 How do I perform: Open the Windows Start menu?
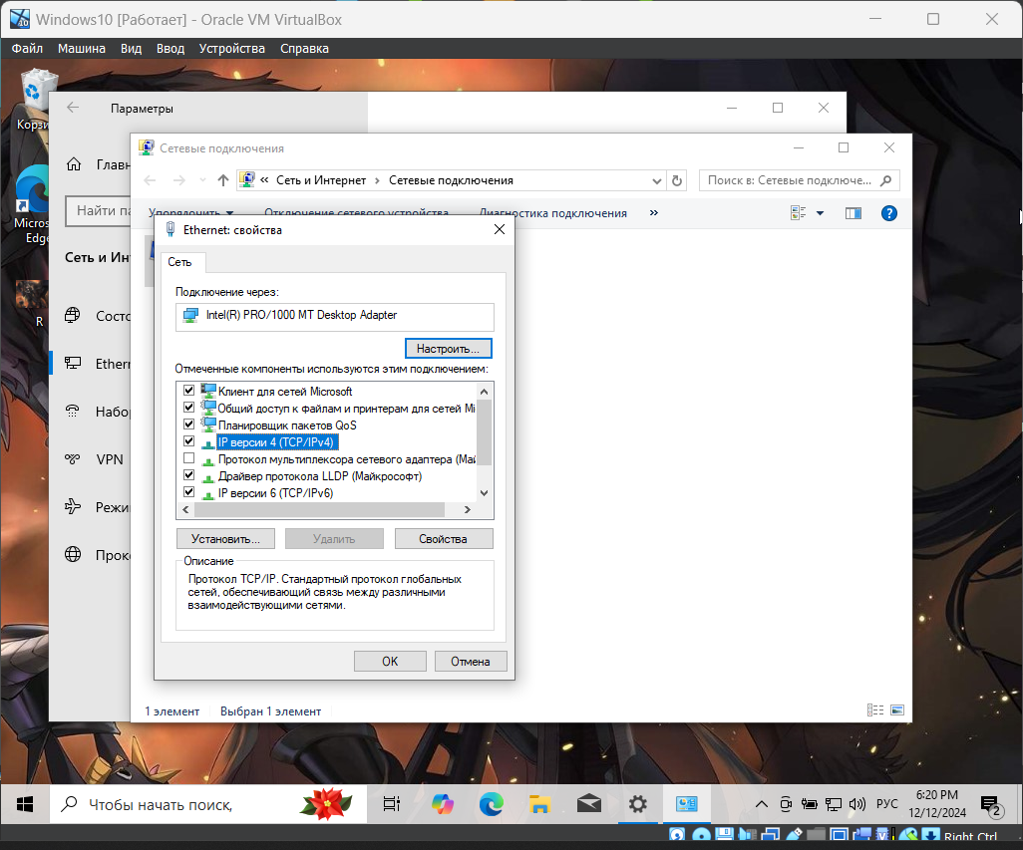point(25,804)
